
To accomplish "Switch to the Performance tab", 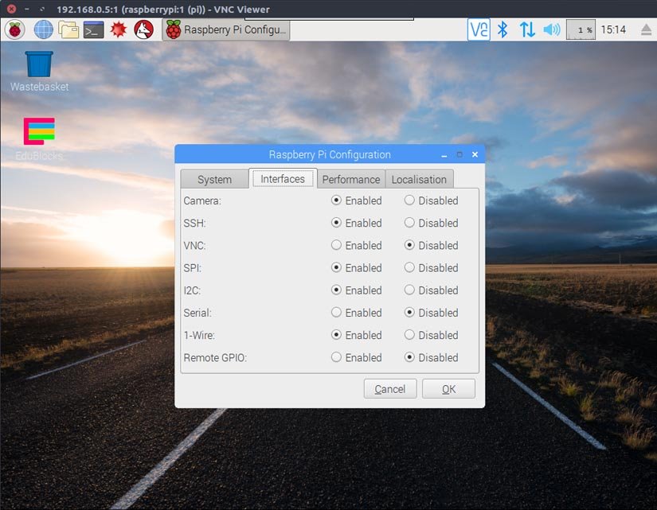I will [350, 179].
